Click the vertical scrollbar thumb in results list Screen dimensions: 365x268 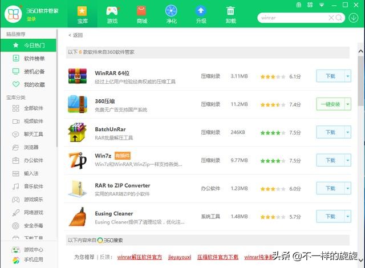(x=361, y=80)
